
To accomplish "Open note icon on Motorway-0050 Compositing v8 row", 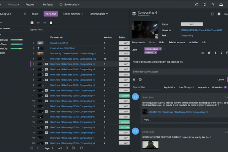I will 46,90.
